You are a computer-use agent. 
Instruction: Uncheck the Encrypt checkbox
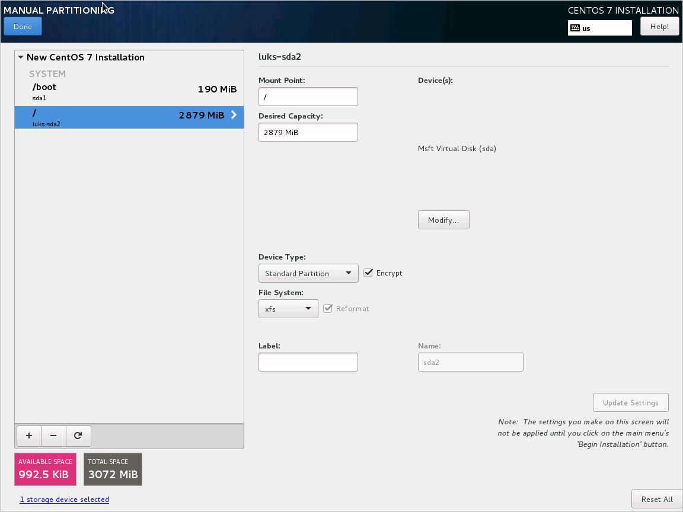pyautogui.click(x=368, y=273)
